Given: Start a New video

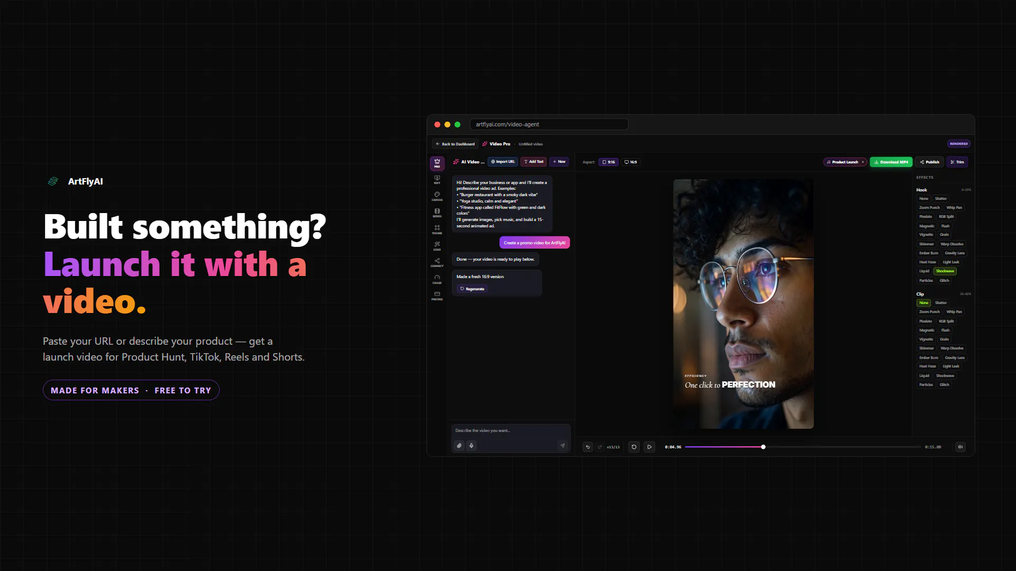Looking at the screenshot, I should click(559, 162).
